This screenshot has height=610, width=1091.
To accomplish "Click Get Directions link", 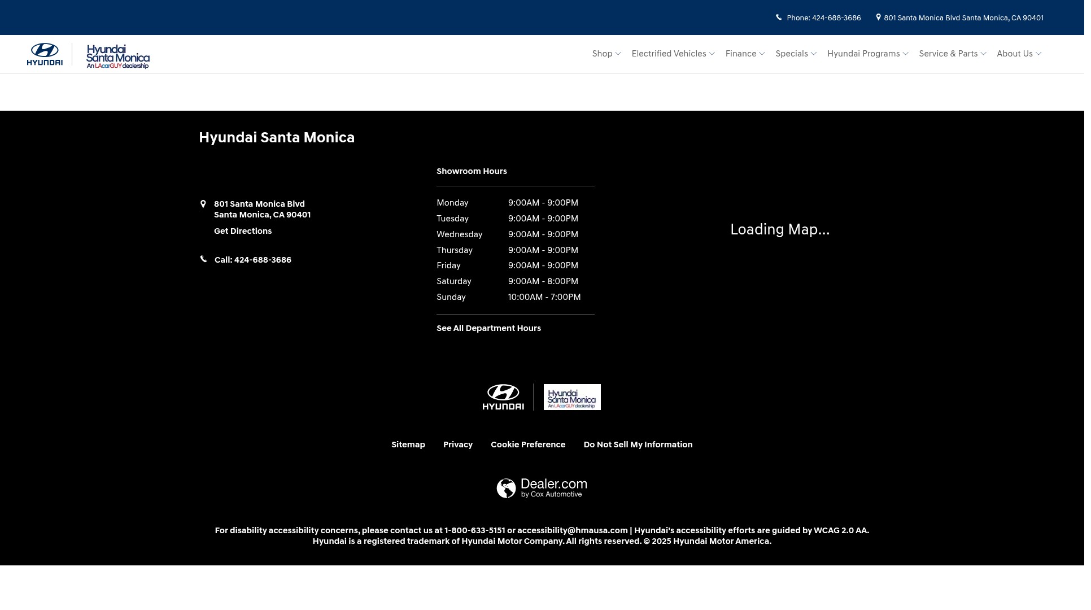I will pyautogui.click(x=243, y=231).
